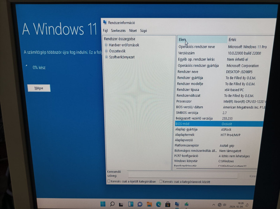The width and height of the screenshot is (280, 209).
Task: Open network globe tray icon
Action: 220,205
